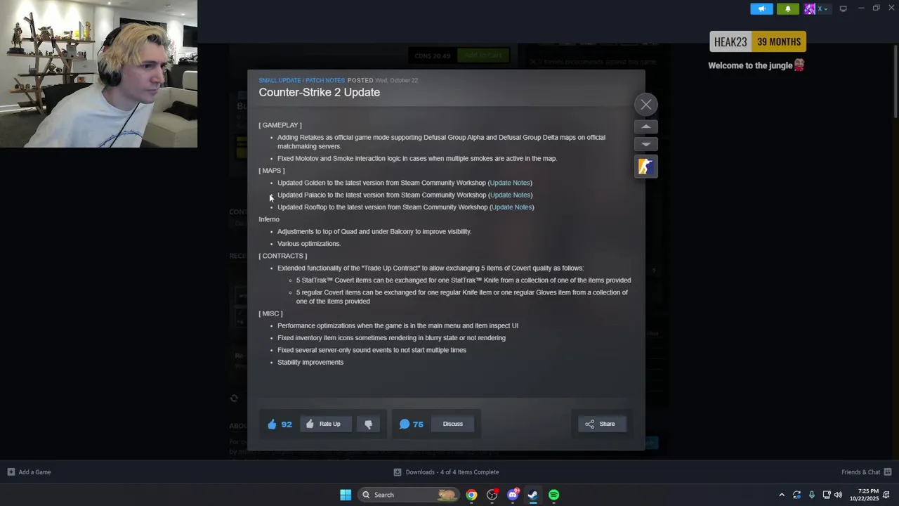The height and width of the screenshot is (506, 899).
Task: Open the Counter-Strike 2 game icon
Action: [646, 167]
